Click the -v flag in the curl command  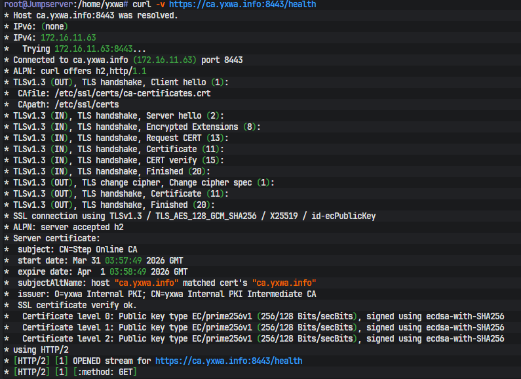(160, 5)
